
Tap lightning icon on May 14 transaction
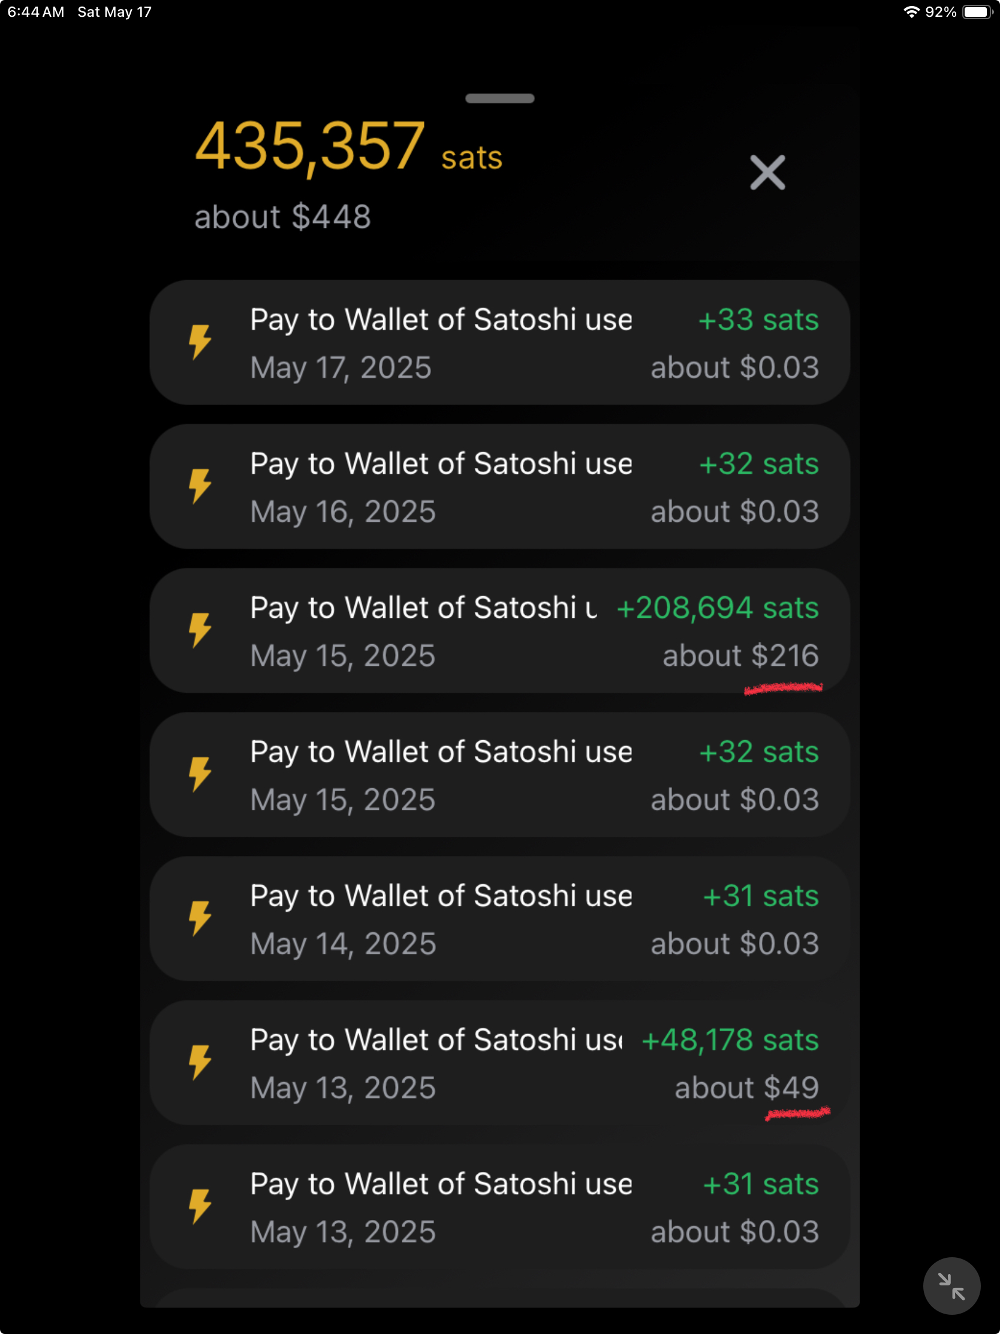(200, 918)
